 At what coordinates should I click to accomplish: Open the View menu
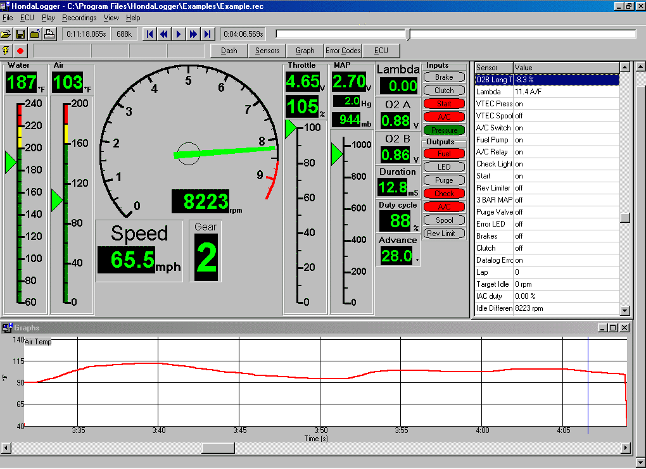pyautogui.click(x=111, y=18)
